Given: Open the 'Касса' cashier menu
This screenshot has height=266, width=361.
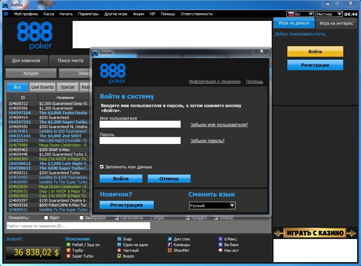Looking at the screenshot, I should pyautogui.click(x=49, y=14).
